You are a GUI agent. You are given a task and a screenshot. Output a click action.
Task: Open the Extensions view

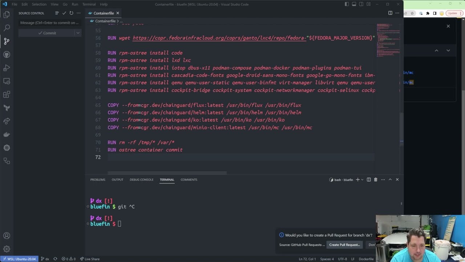pos(7,95)
